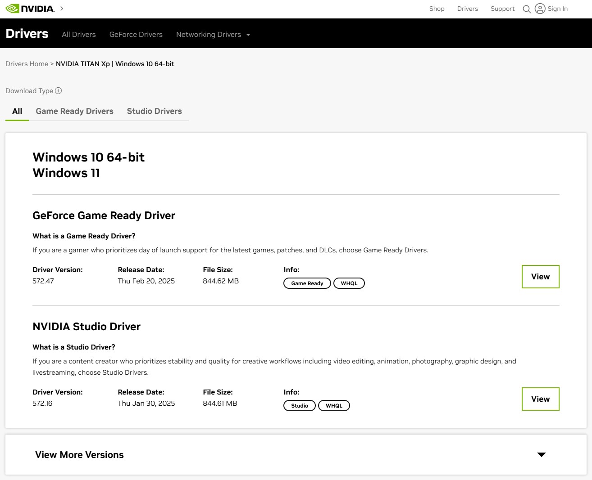
Task: Click What is a Game Ready Driver?
Action: [x=84, y=236]
